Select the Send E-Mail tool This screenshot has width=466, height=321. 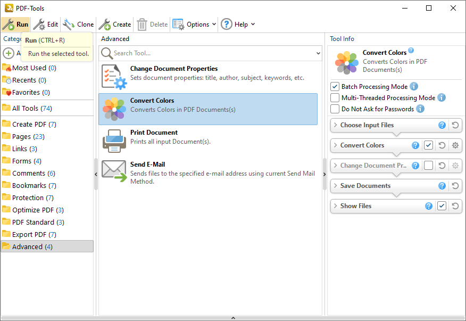click(x=208, y=172)
